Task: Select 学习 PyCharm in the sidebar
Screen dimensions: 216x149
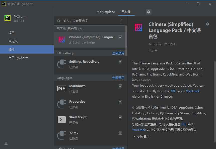Action: tap(19, 58)
